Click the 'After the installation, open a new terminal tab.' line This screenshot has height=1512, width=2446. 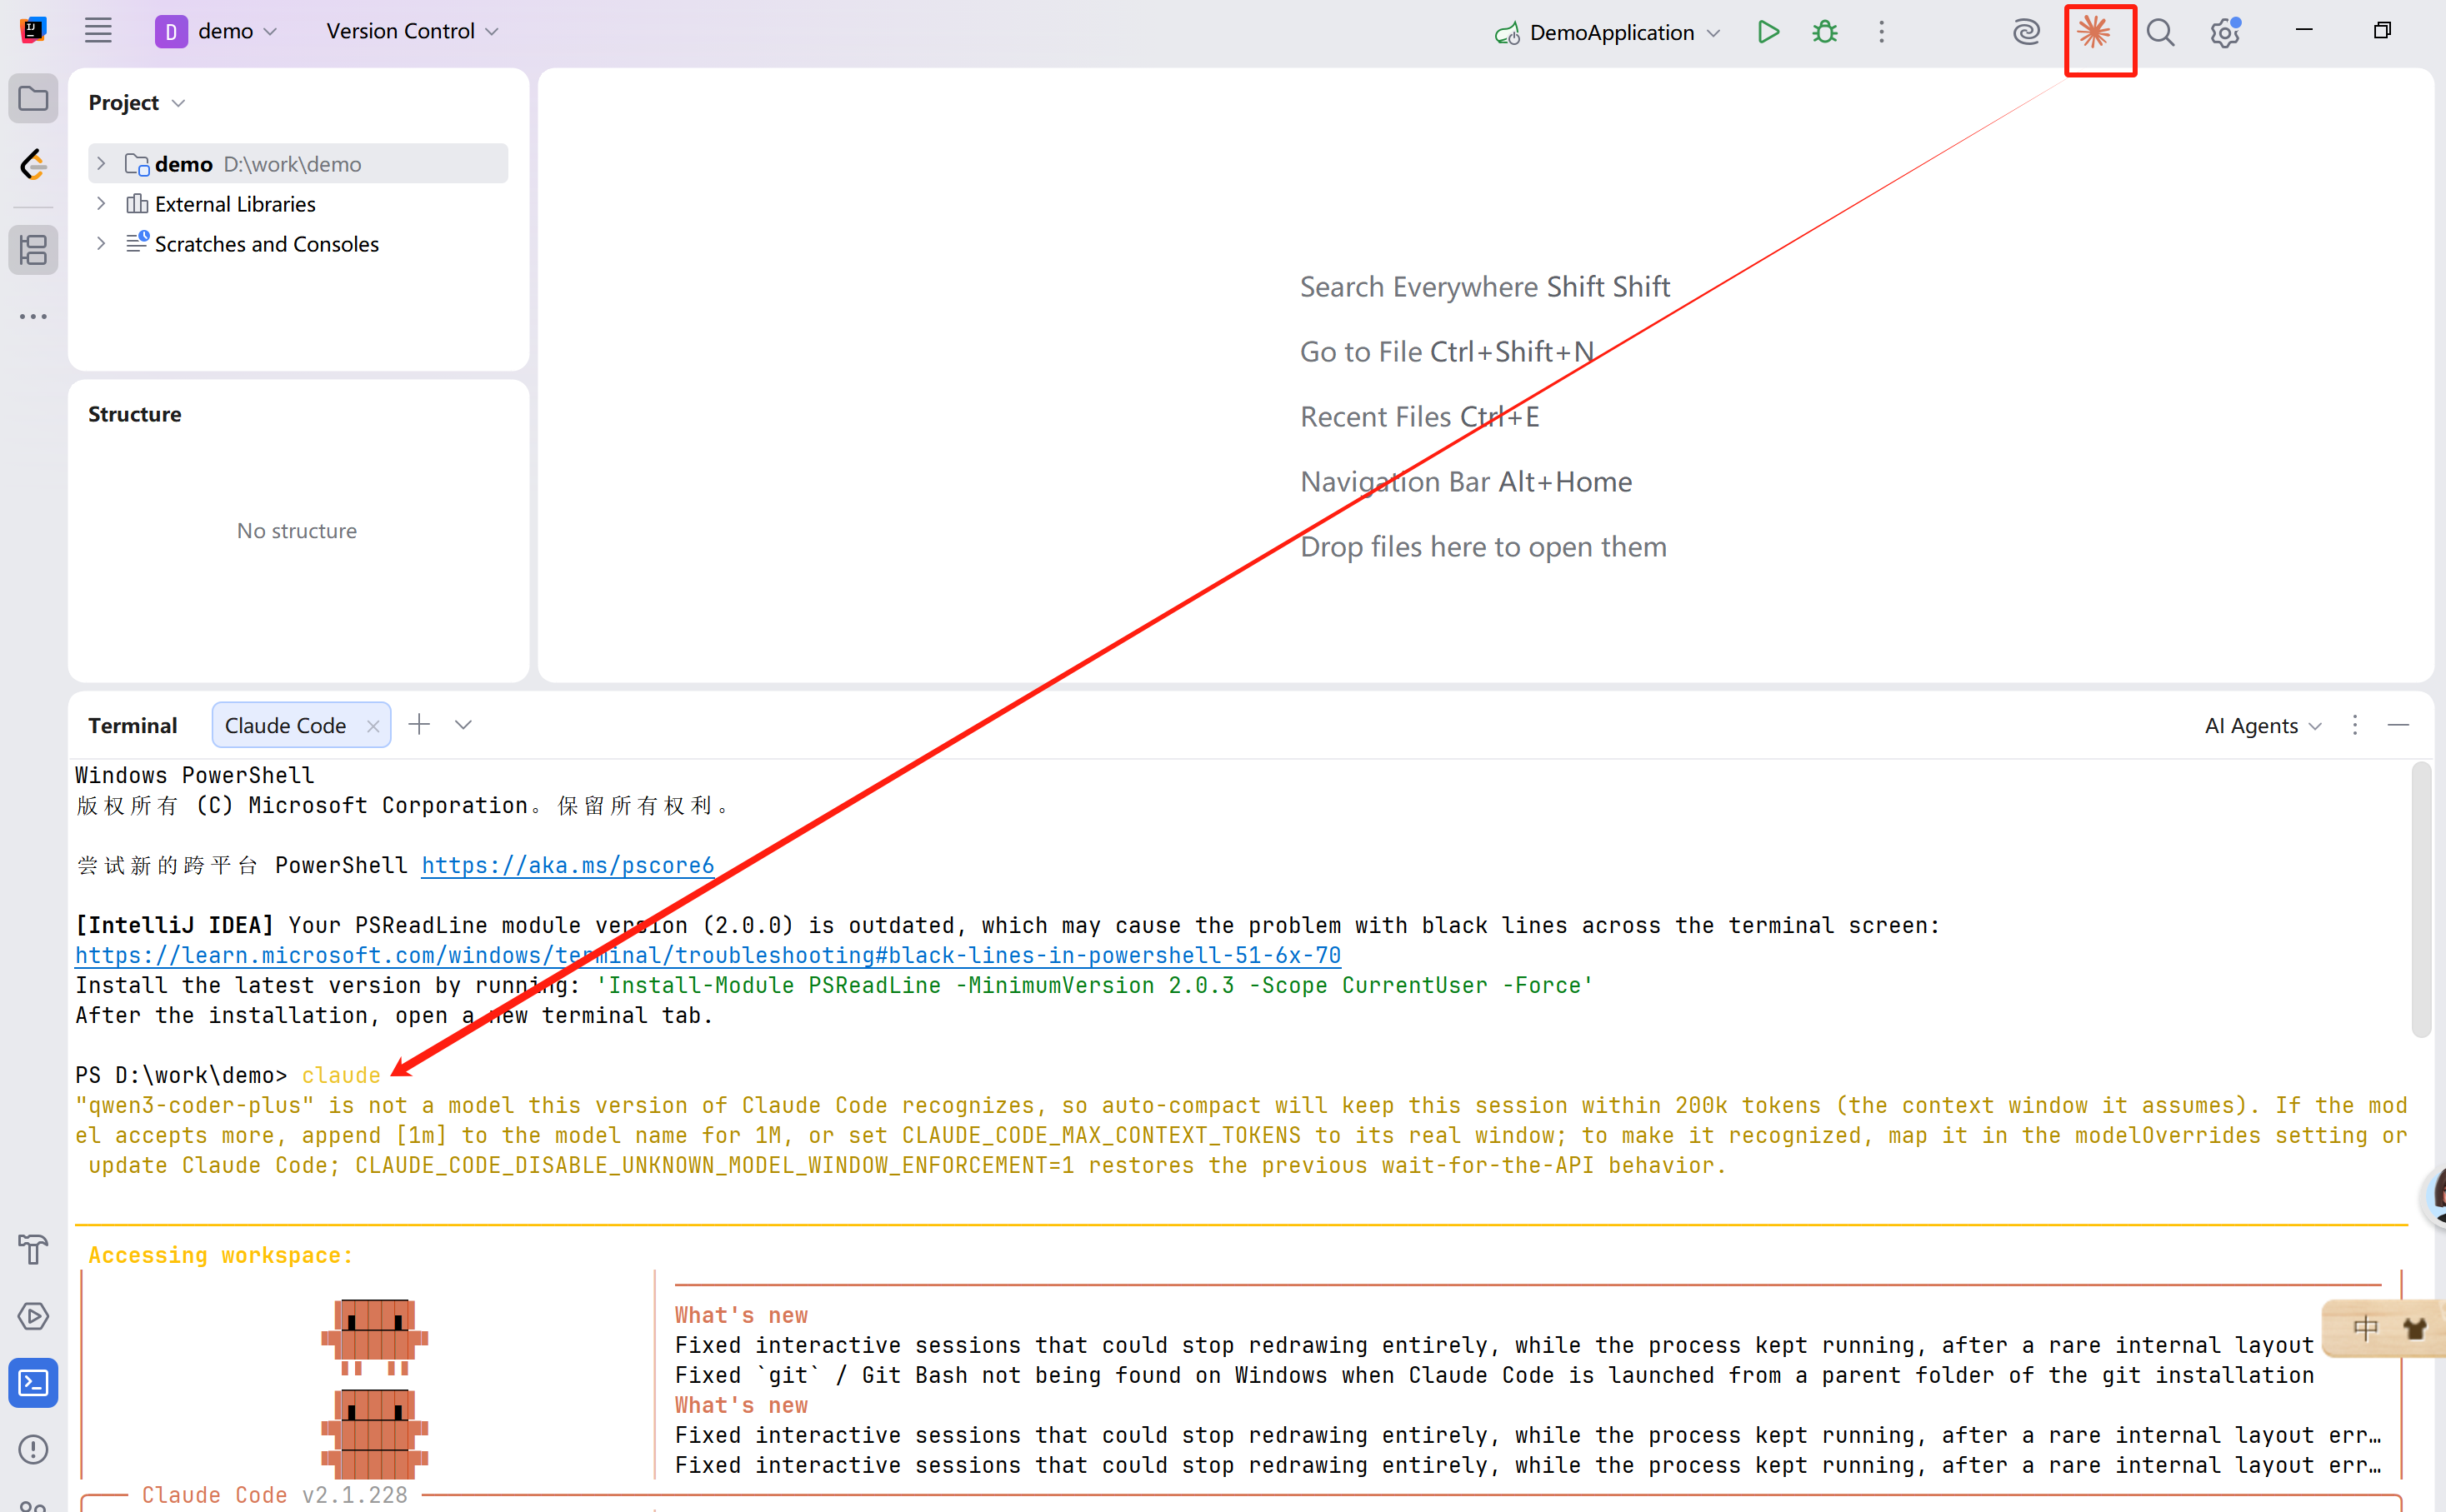tap(394, 1015)
